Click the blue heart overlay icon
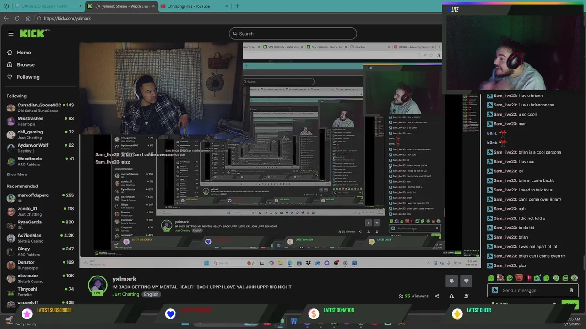Image resolution: width=586 pixels, height=329 pixels. [170, 313]
